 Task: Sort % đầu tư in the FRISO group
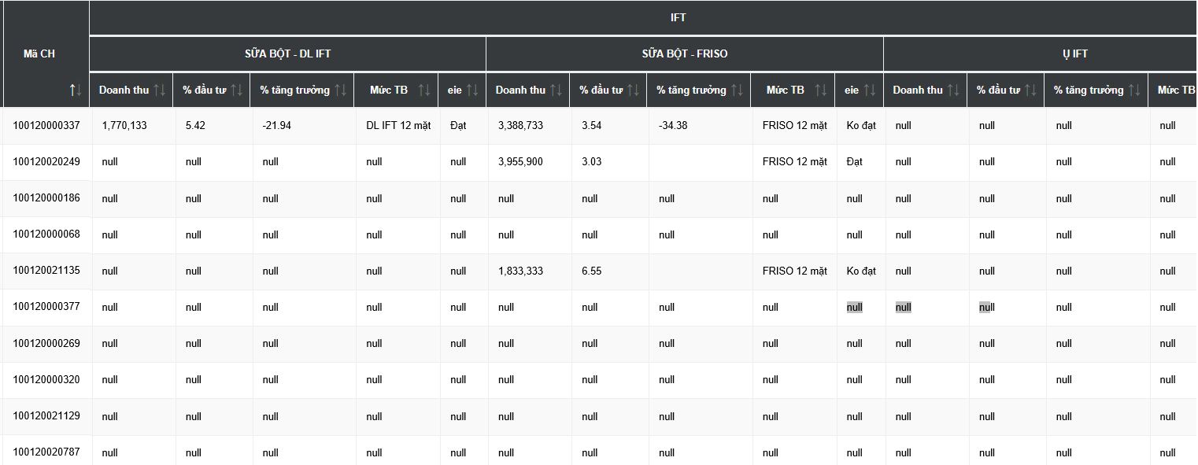coord(633,90)
